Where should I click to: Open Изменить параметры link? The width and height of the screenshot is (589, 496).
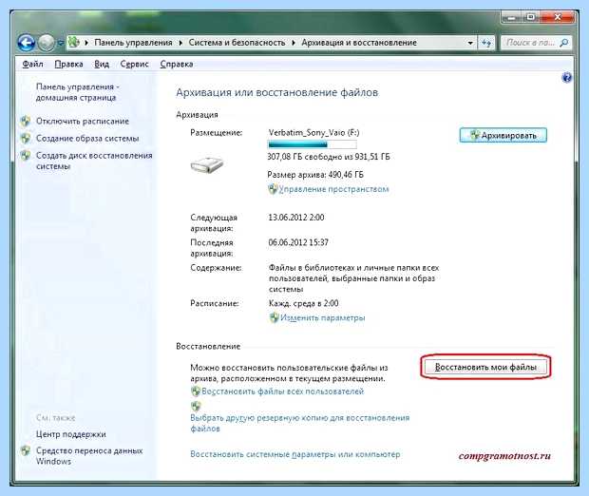pos(323,318)
